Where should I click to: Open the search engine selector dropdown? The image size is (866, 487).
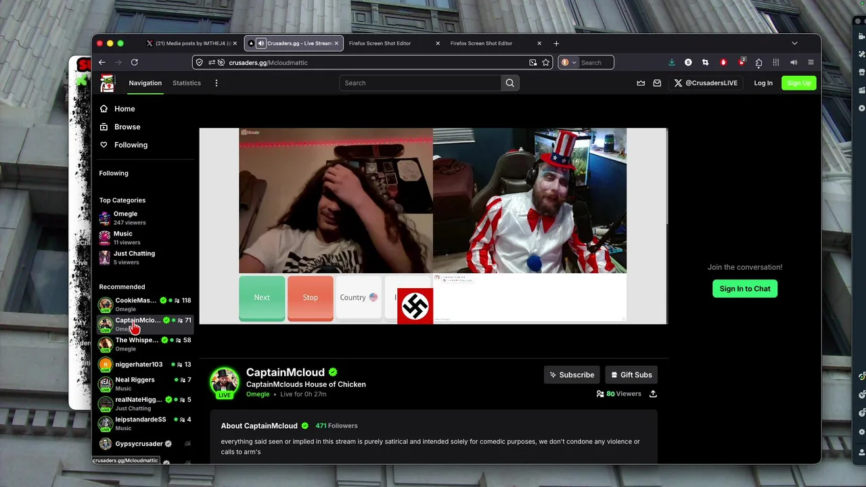pyautogui.click(x=568, y=62)
